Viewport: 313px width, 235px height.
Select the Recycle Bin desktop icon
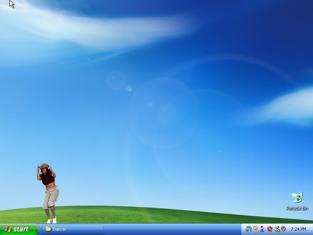pos(297,197)
